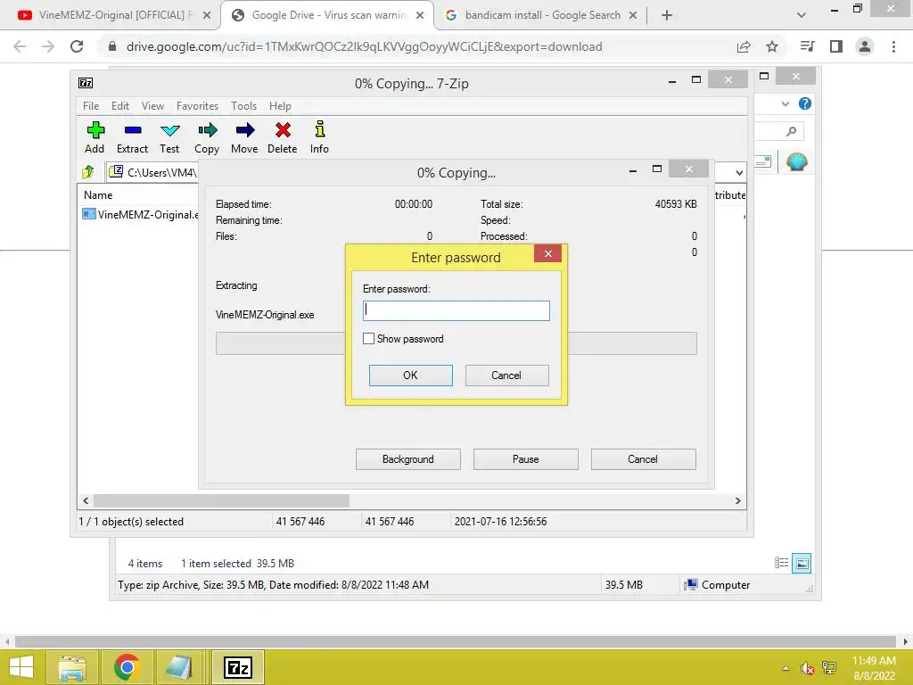Click the 7-Zip horizontal scrollbar thumb
Image resolution: width=913 pixels, height=685 pixels.
tap(221, 501)
